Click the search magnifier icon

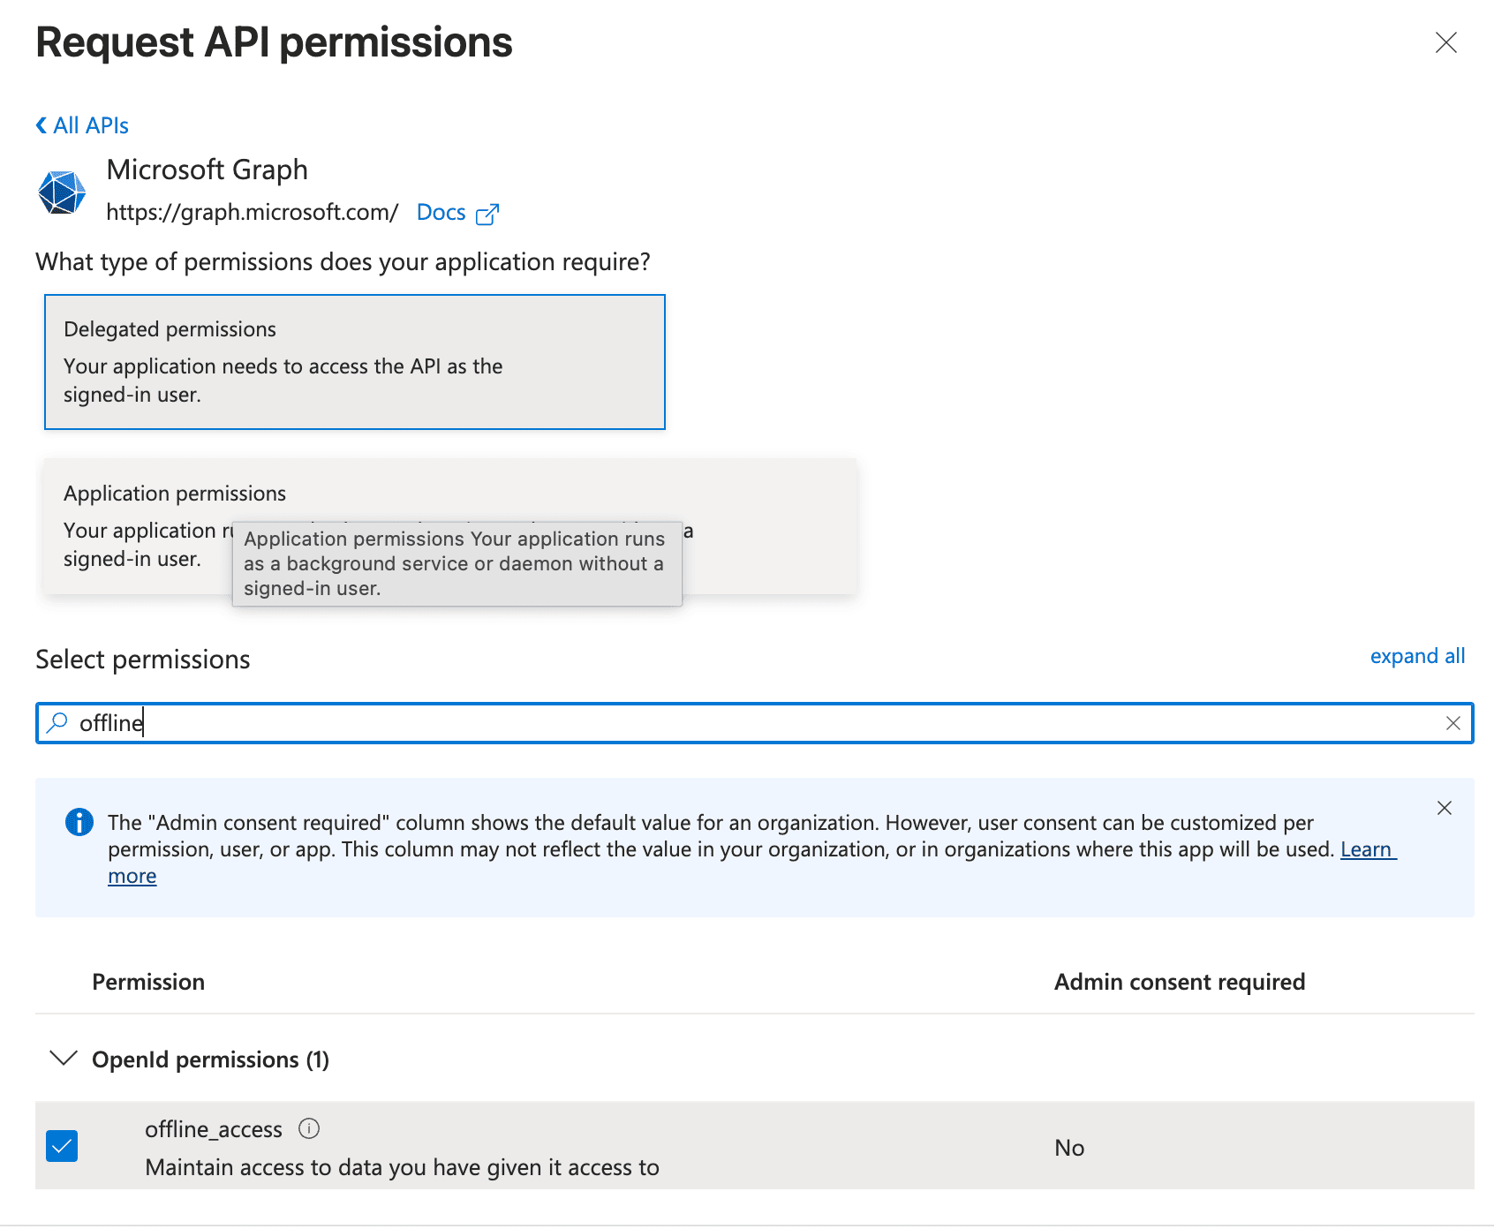click(57, 723)
